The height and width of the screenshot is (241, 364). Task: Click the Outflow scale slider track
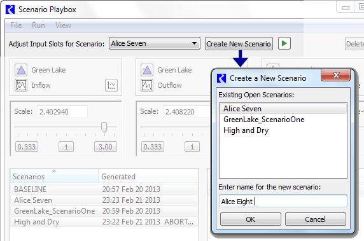[x=175, y=127]
